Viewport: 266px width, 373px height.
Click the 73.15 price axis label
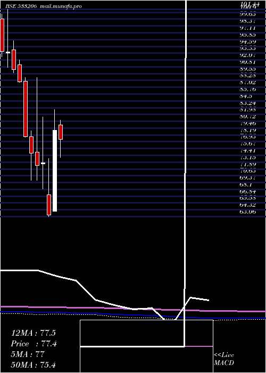coord(248,158)
